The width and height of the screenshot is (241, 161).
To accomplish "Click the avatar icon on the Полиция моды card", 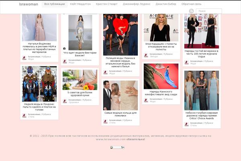I will point(105,72).
